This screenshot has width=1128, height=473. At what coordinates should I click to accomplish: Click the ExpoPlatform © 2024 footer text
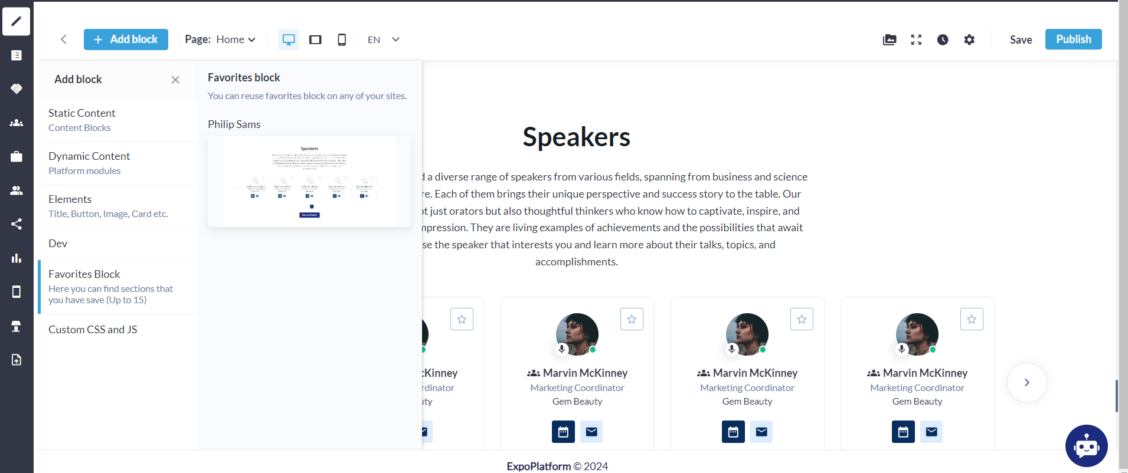click(557, 467)
